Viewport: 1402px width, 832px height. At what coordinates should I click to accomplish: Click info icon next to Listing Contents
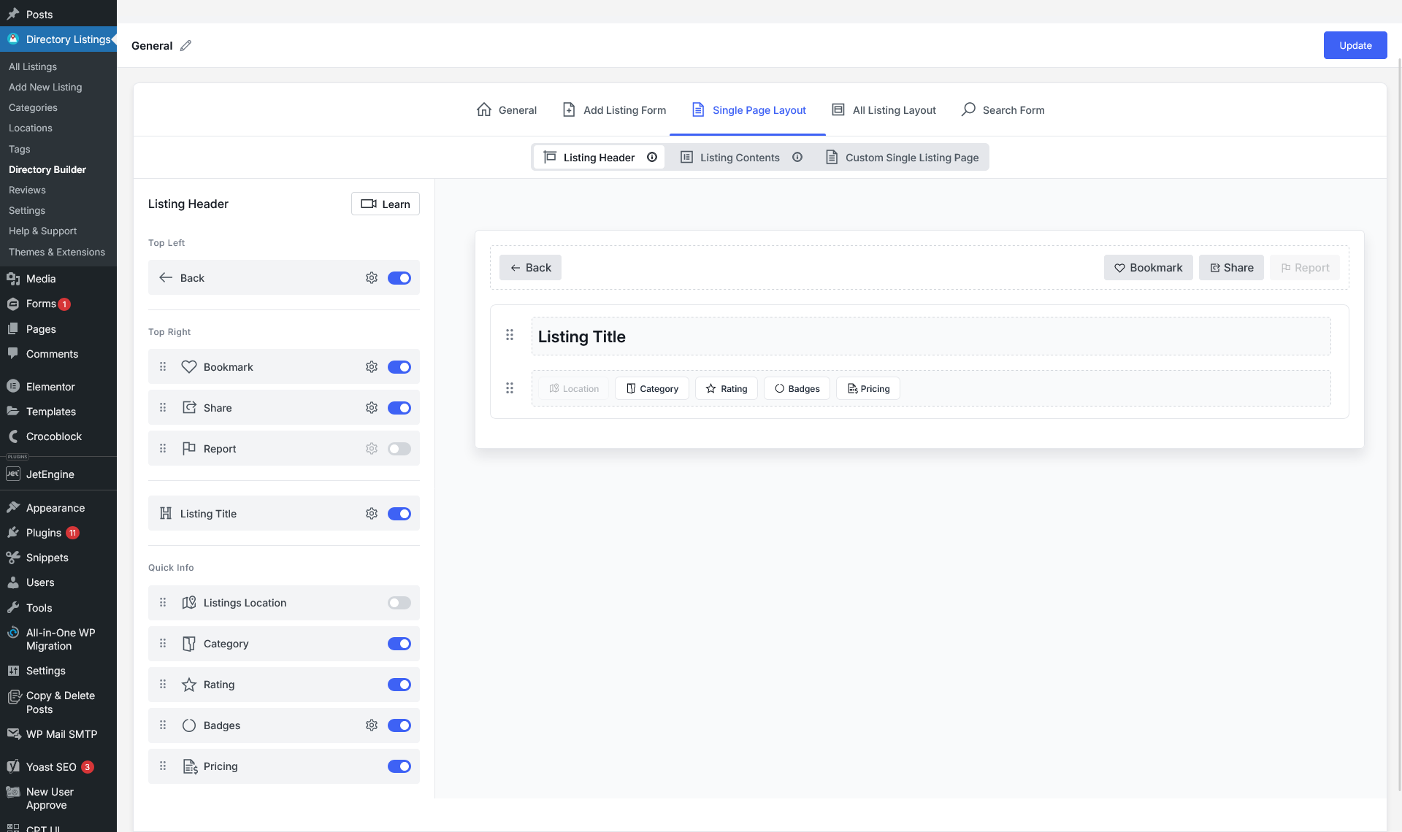(x=797, y=158)
